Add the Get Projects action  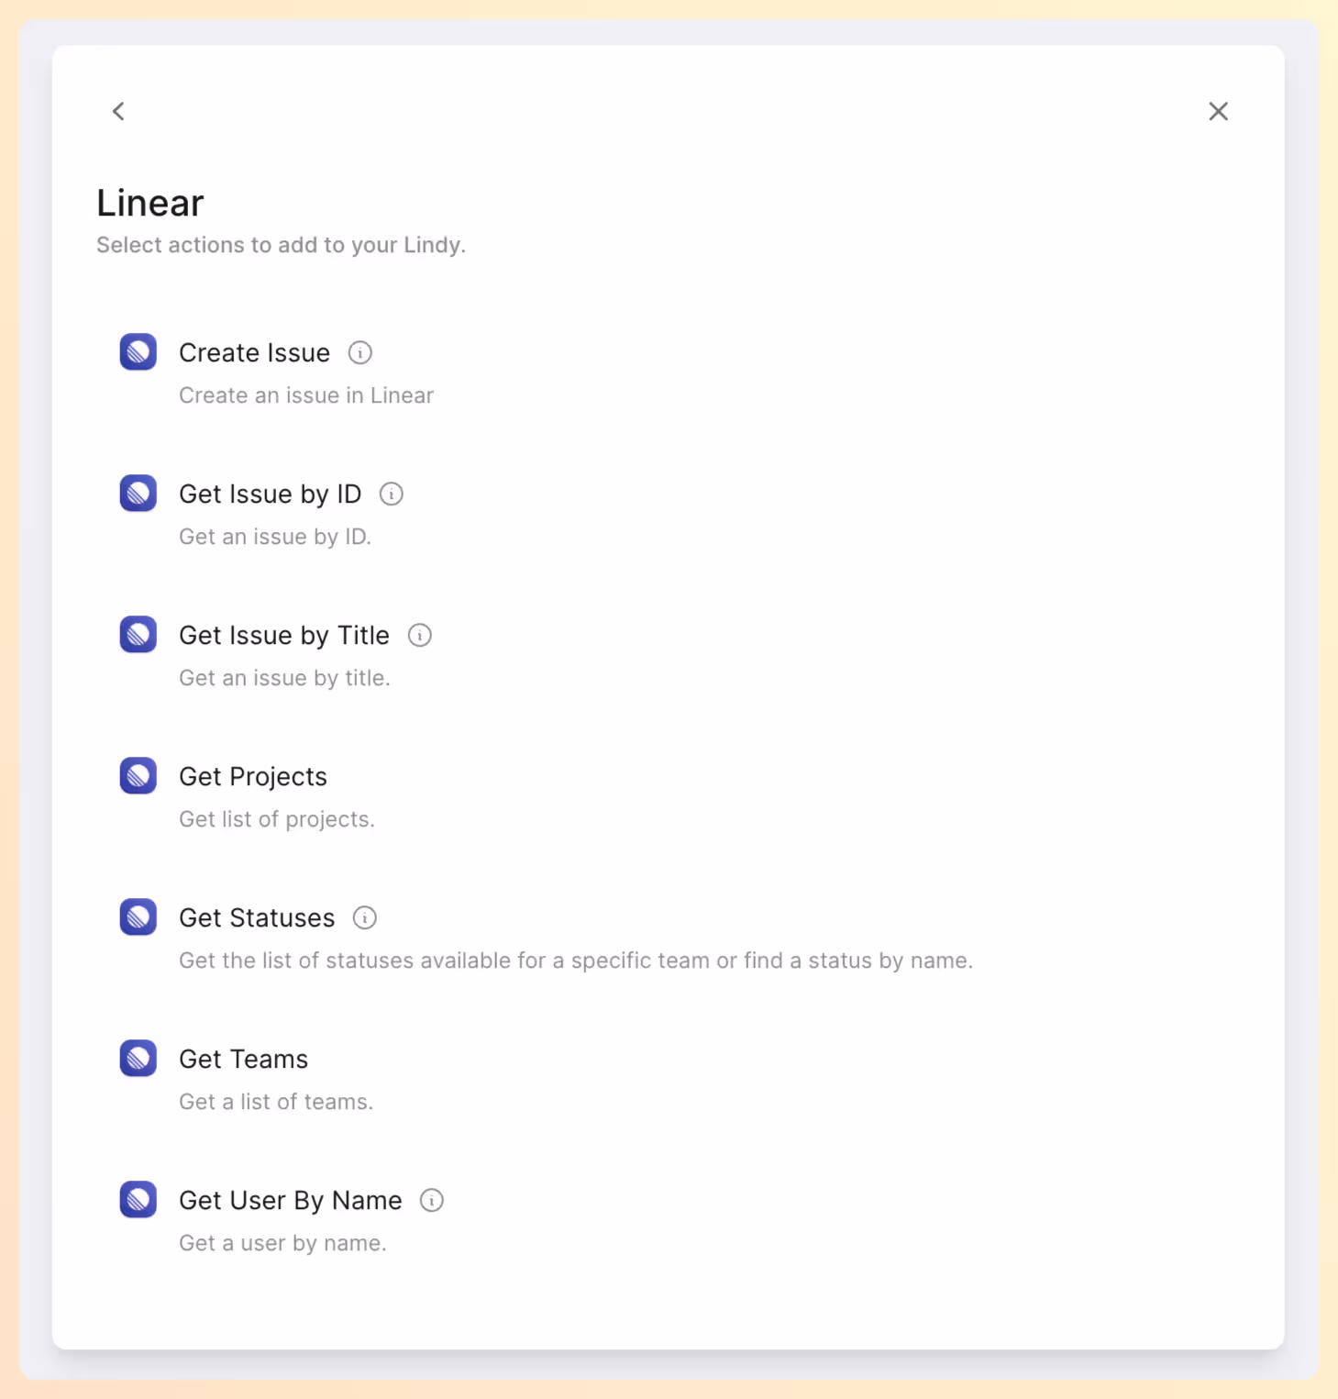tap(253, 777)
